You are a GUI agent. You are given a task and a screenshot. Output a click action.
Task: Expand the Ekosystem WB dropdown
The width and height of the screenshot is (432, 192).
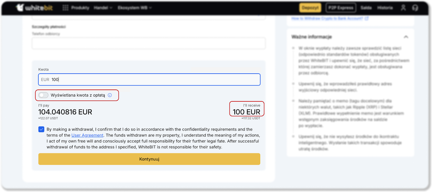[x=134, y=8]
